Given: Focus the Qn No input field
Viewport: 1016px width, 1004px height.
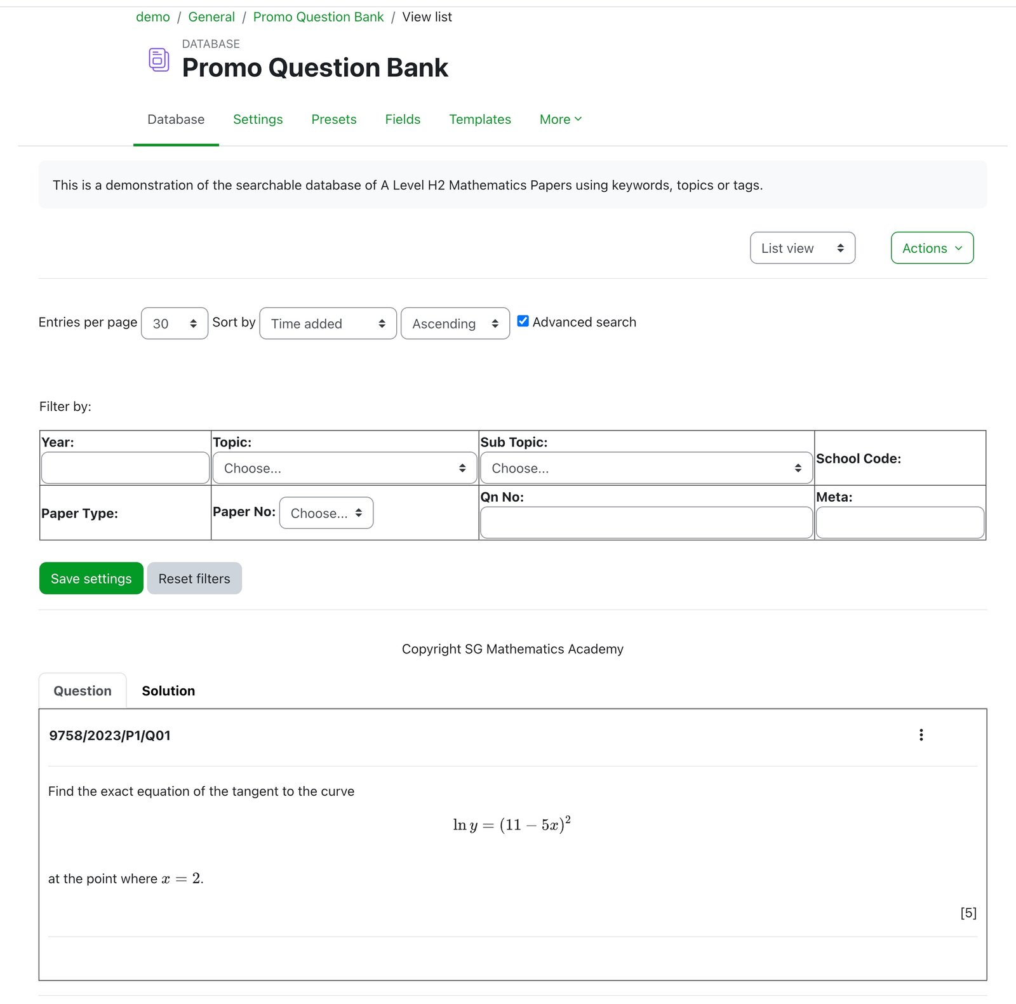Looking at the screenshot, I should point(646,523).
